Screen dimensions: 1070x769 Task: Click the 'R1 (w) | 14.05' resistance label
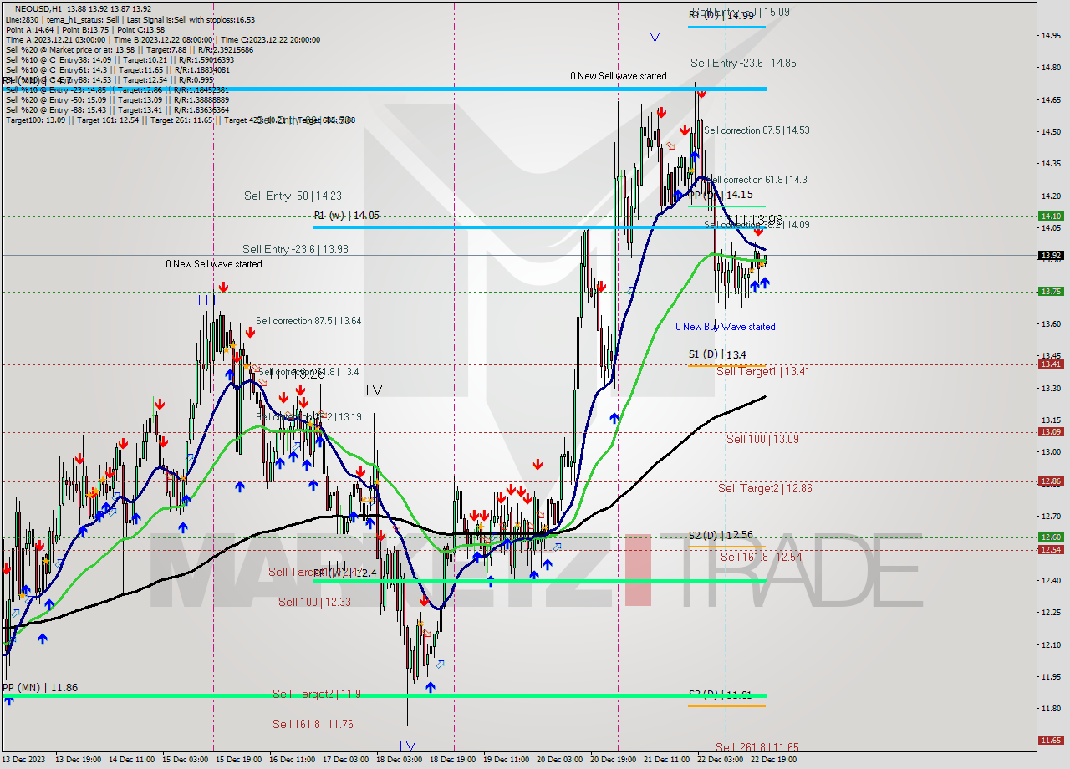346,215
